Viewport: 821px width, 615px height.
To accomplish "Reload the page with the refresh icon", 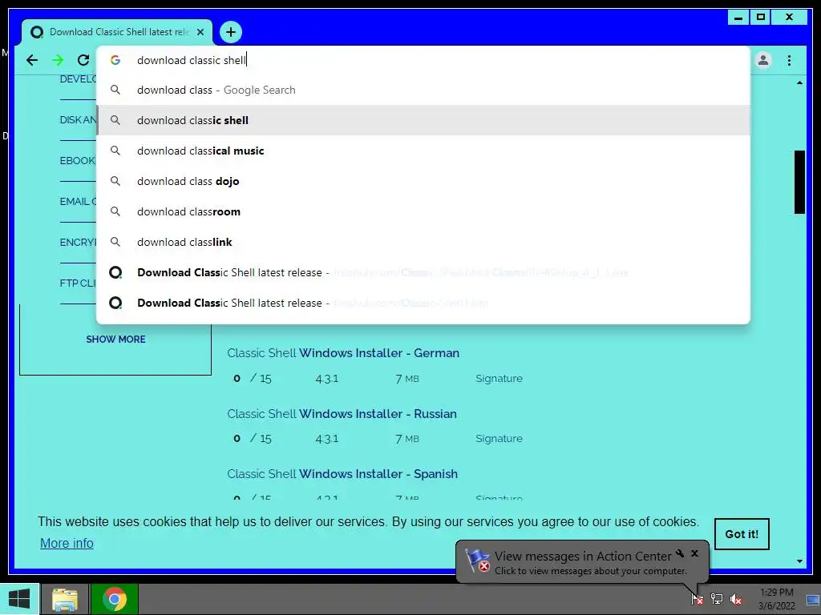I will 83,60.
